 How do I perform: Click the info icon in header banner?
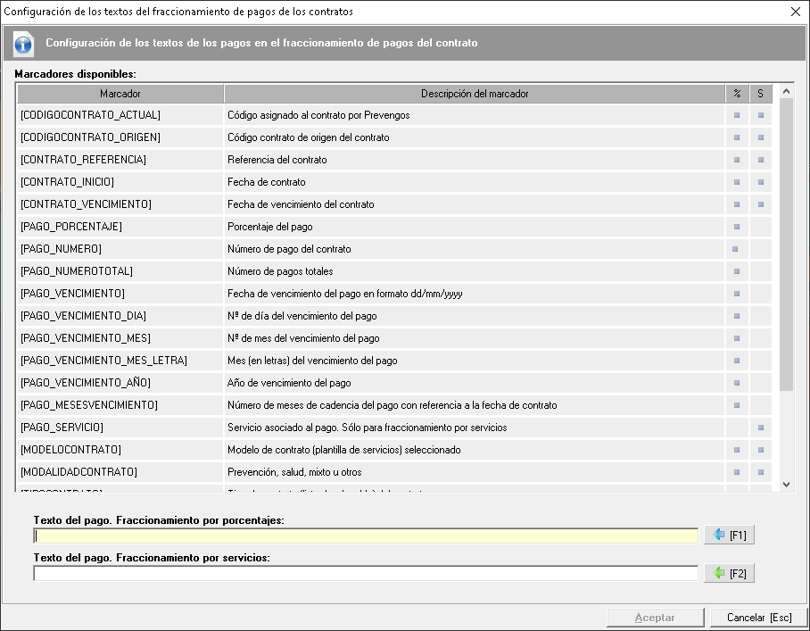23,43
